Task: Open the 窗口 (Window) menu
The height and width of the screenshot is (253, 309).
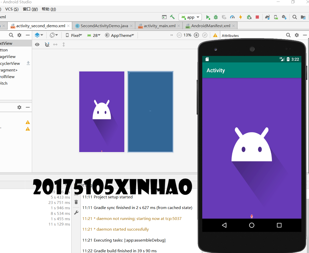Action: pyautogui.click(x=30, y=9)
